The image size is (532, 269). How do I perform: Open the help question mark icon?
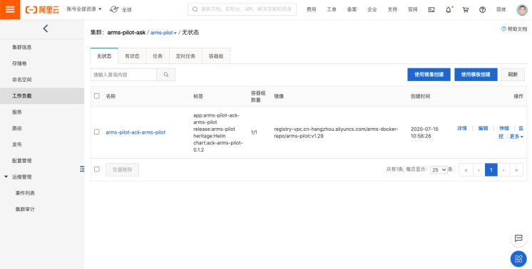pyautogui.click(x=482, y=10)
